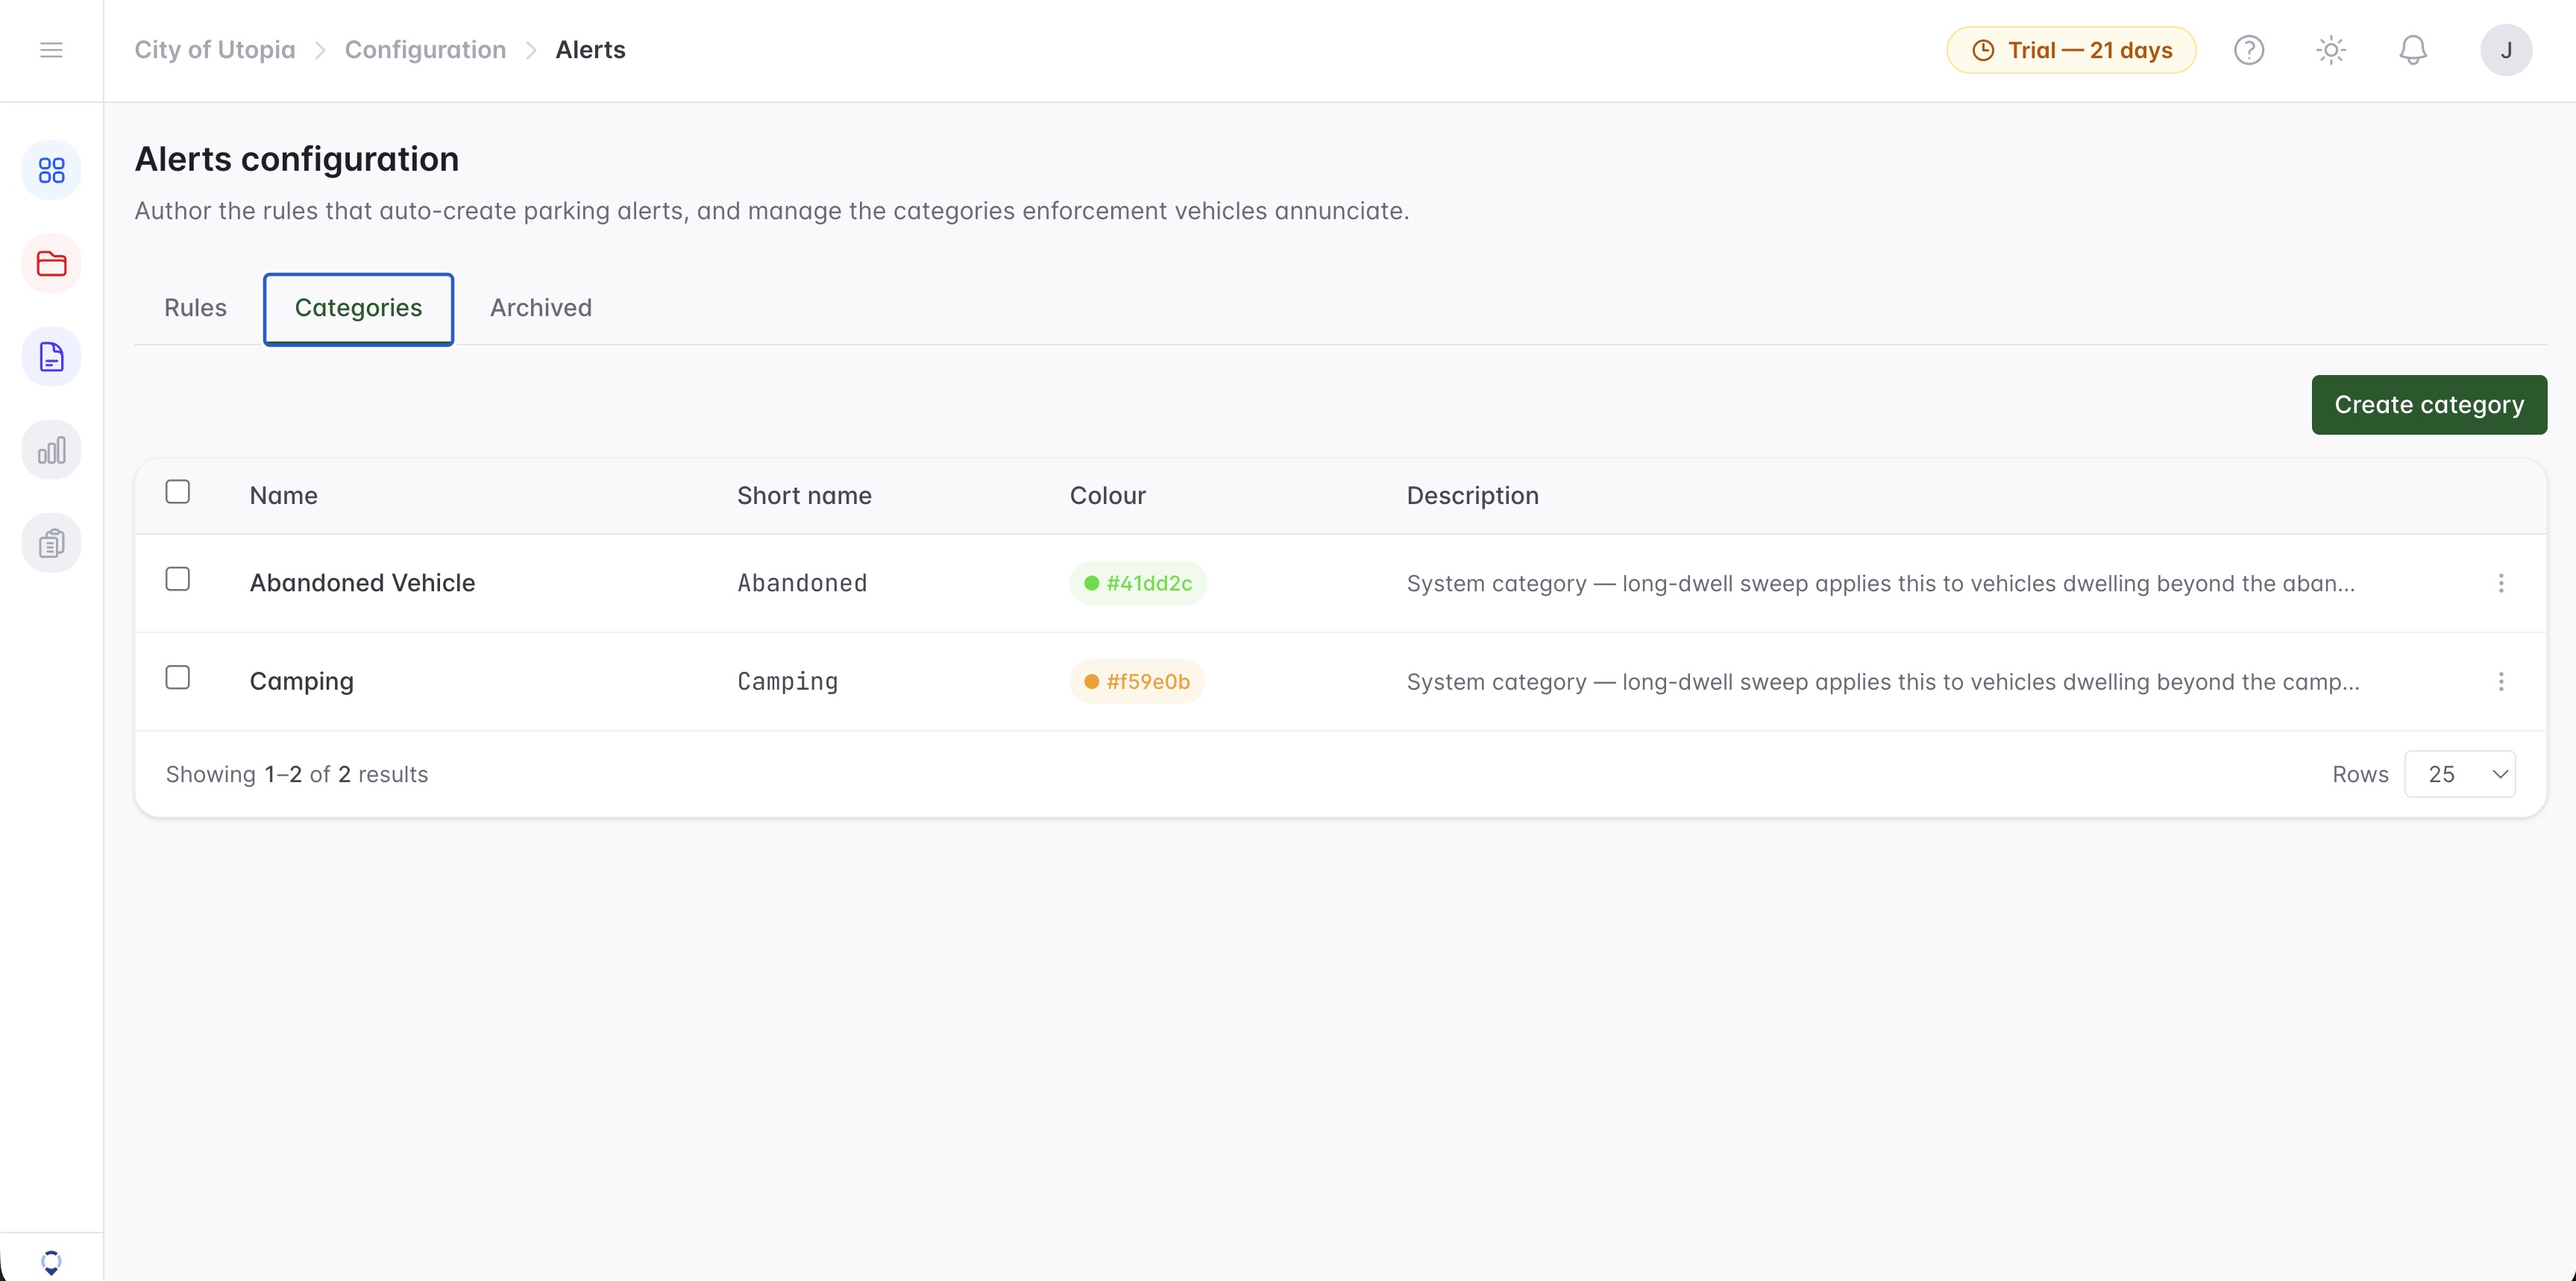Viewport: 2576px width, 1281px height.
Task: Open the user avatar J menu
Action: 2506,50
